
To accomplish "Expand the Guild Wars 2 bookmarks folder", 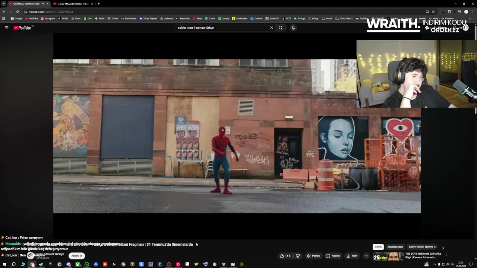I will coord(344,19).
